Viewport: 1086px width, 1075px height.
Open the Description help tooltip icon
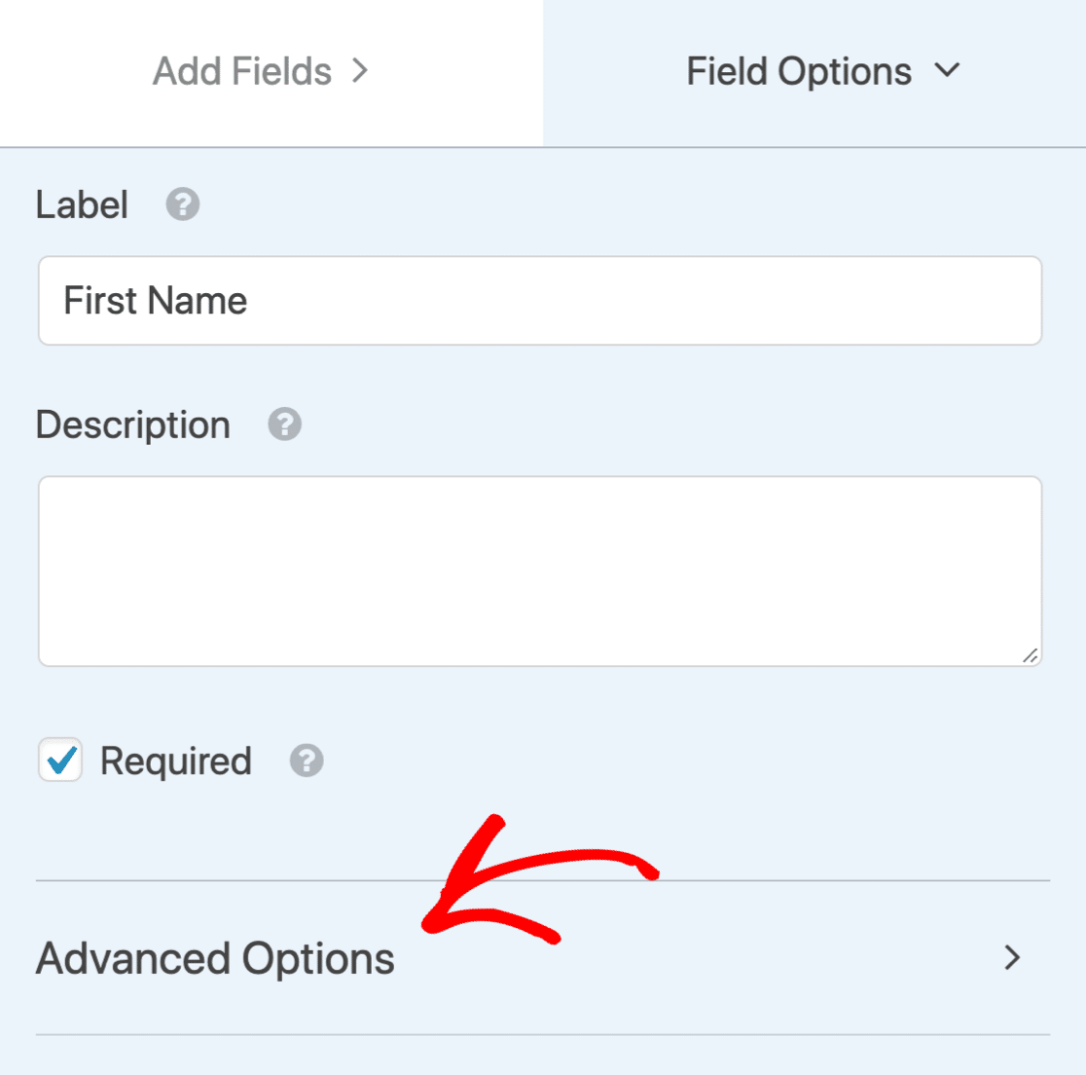(x=285, y=425)
